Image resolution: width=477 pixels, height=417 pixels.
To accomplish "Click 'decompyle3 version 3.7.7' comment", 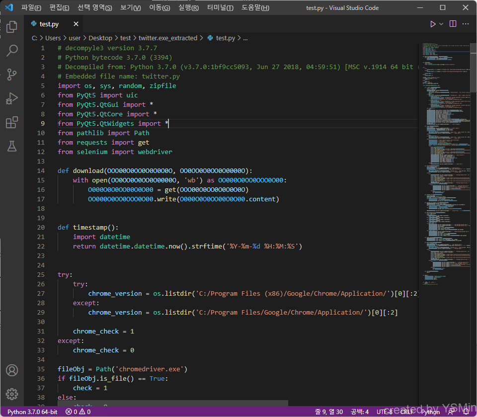I will pos(107,48).
